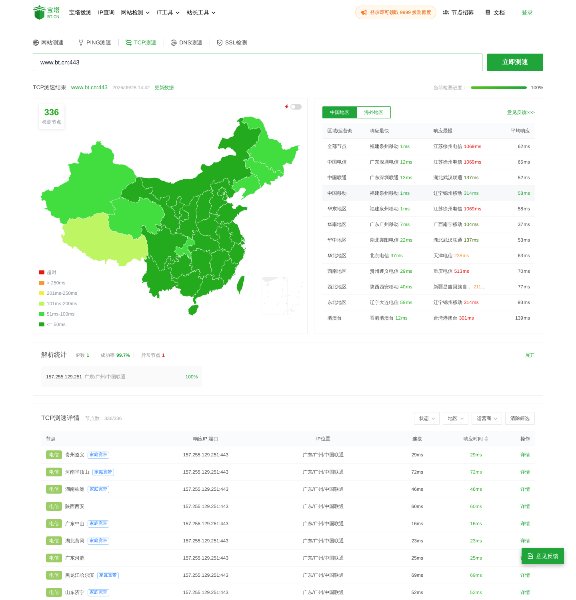Click the 登录 link

coord(527,13)
